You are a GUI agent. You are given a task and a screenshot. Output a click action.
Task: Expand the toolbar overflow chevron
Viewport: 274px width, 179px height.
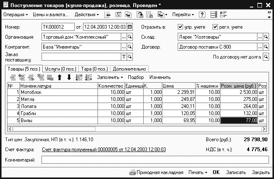coord(269,12)
